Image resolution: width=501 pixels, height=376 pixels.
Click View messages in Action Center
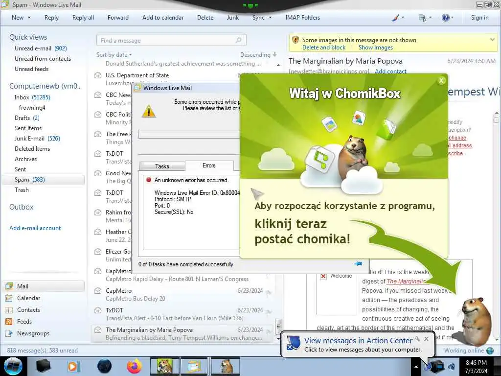[x=358, y=341]
